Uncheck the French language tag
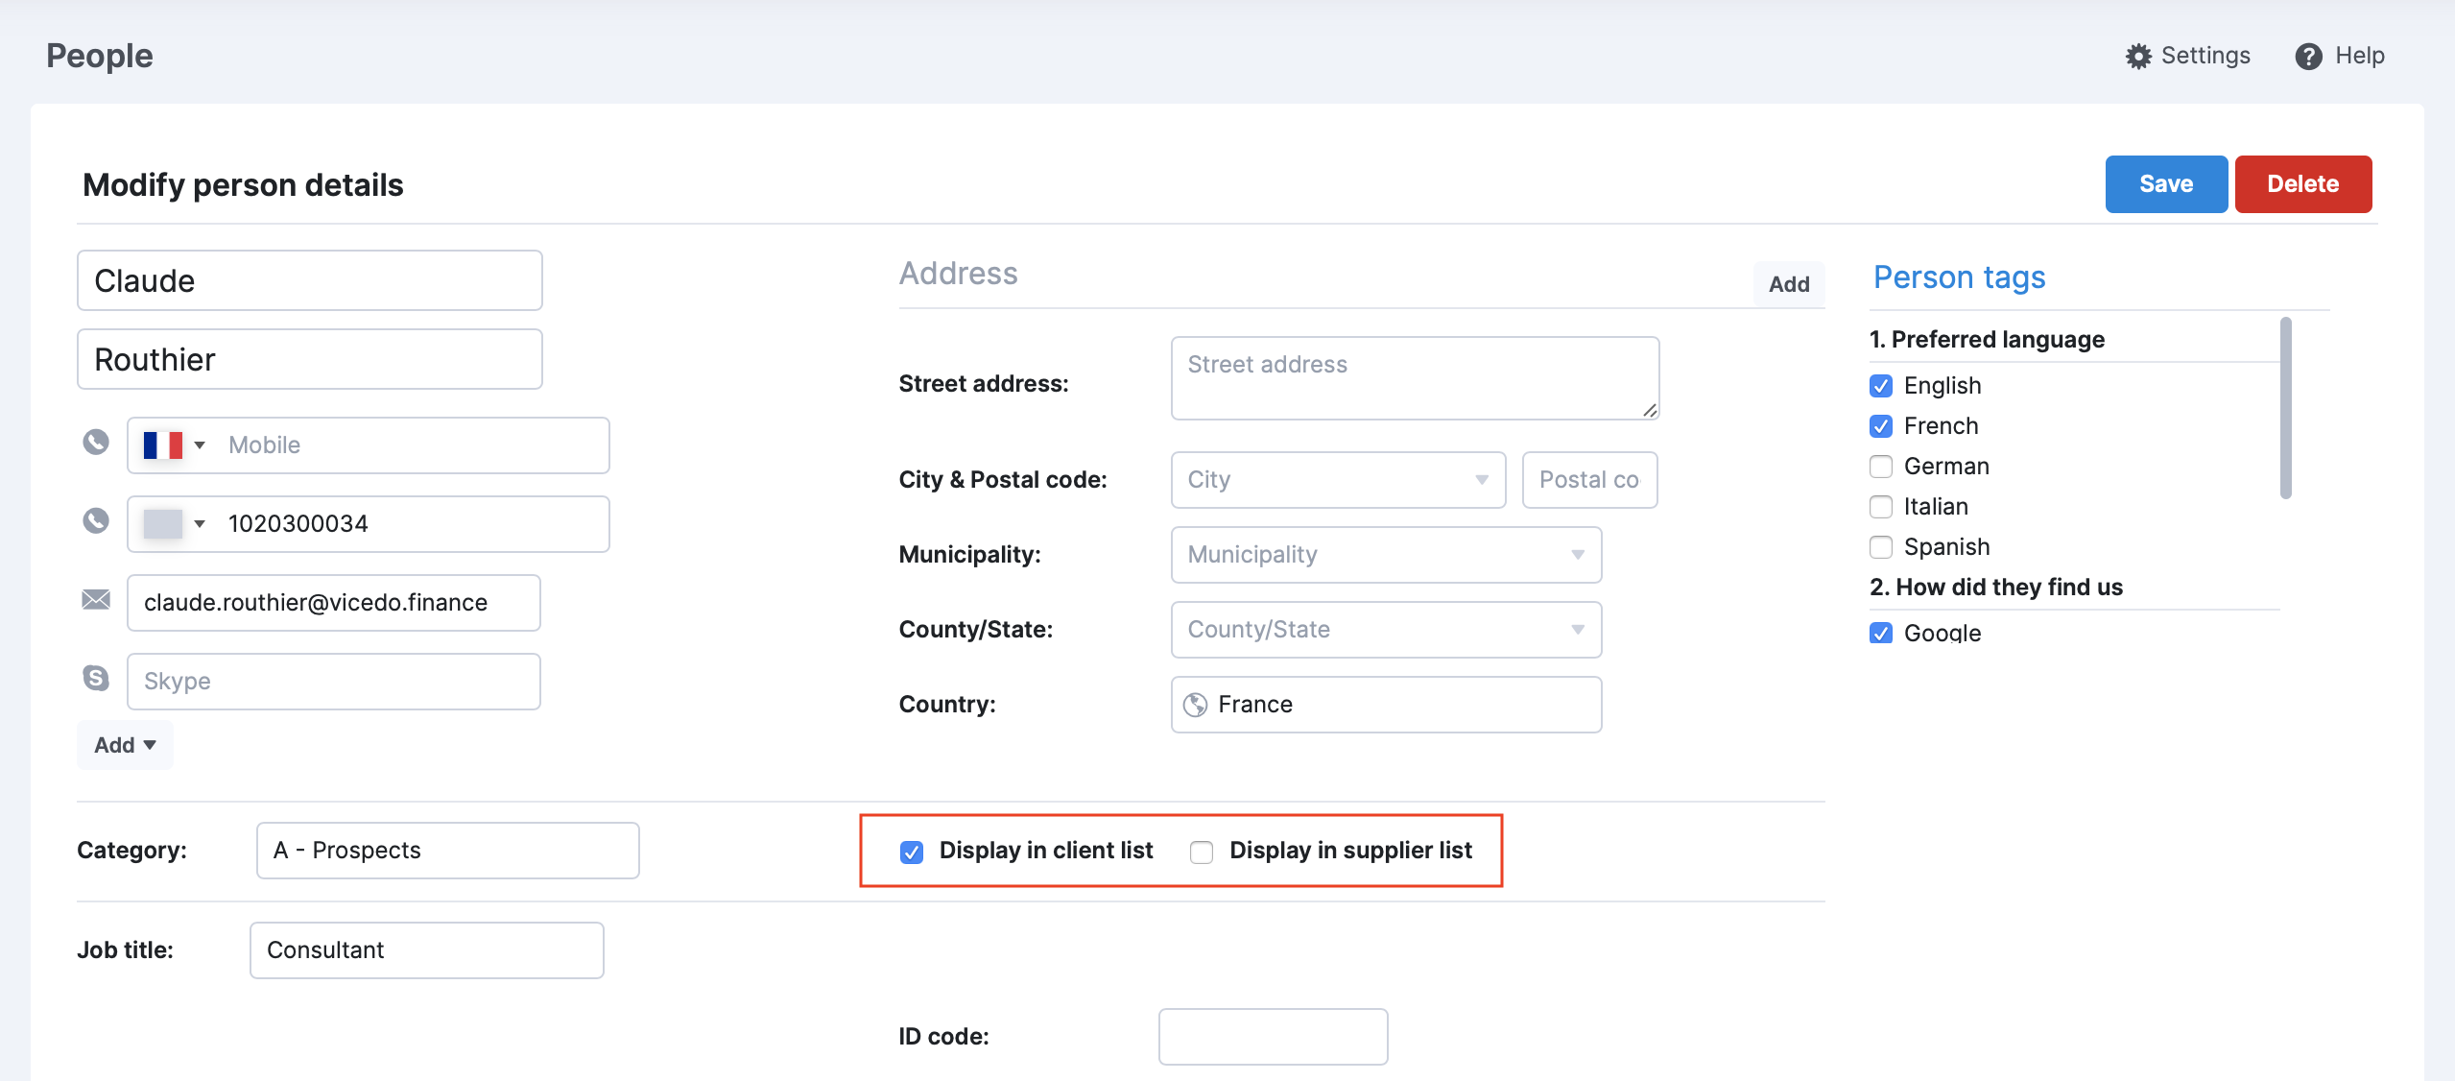Screen dimensions: 2455x1081 tap(1881, 426)
